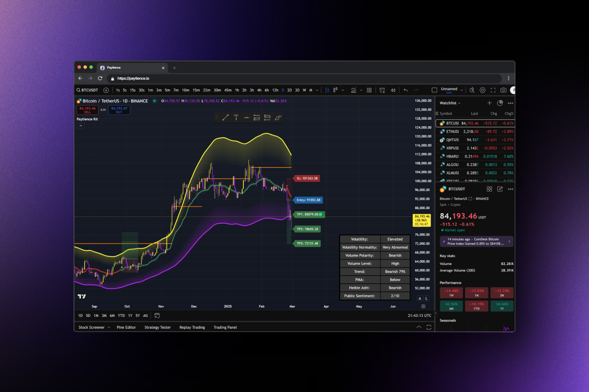Toggle auto scale A button
589x392 pixels.
click(x=420, y=298)
